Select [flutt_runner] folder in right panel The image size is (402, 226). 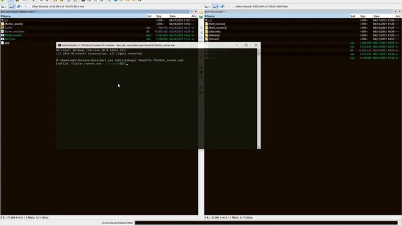click(x=303, y=24)
